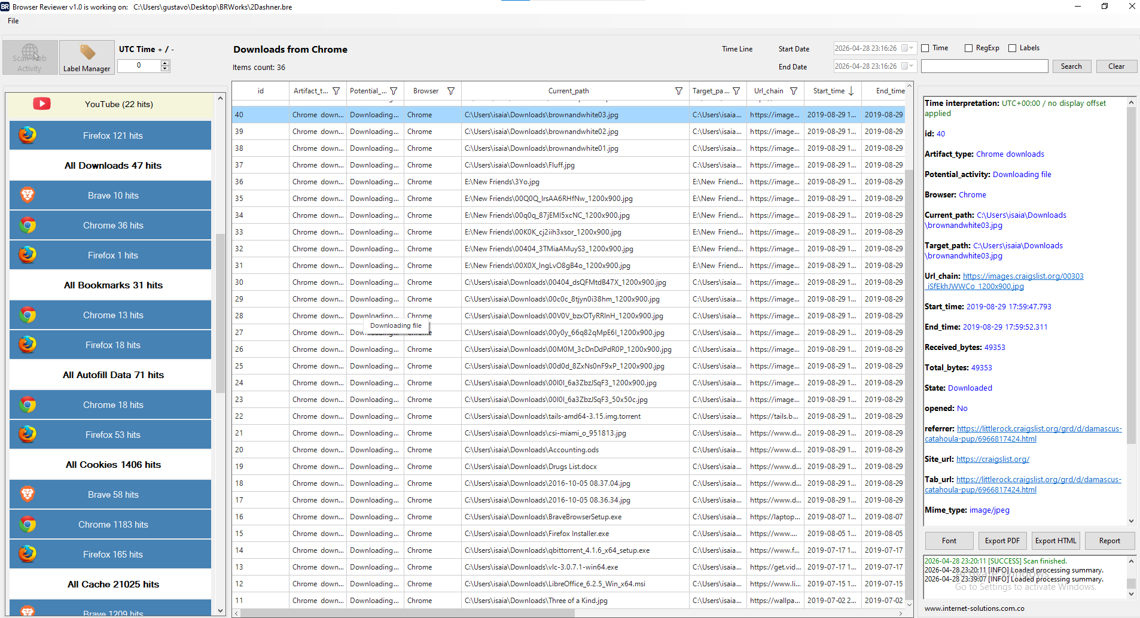The image size is (1140, 618).
Task: Open the YouTube 22 hits category
Action: pos(110,104)
